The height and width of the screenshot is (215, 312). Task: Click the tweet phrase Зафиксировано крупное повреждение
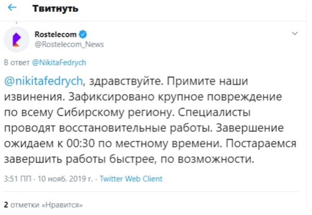coord(175,97)
